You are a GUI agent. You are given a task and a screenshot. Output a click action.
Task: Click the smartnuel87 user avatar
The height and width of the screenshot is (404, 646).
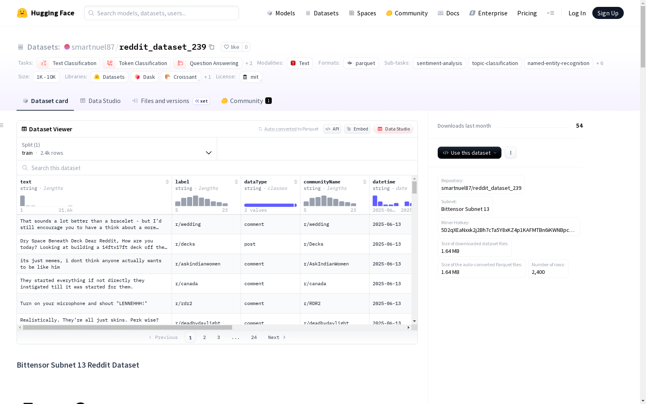point(67,47)
